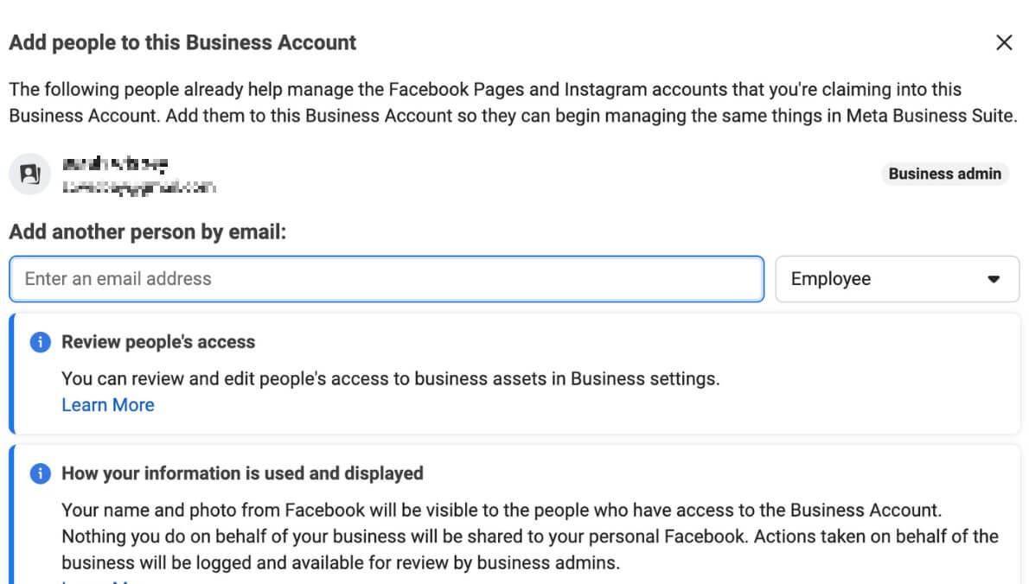Click info icon beside How your information is used
Screen dimensions: 1029x584
pos(40,473)
